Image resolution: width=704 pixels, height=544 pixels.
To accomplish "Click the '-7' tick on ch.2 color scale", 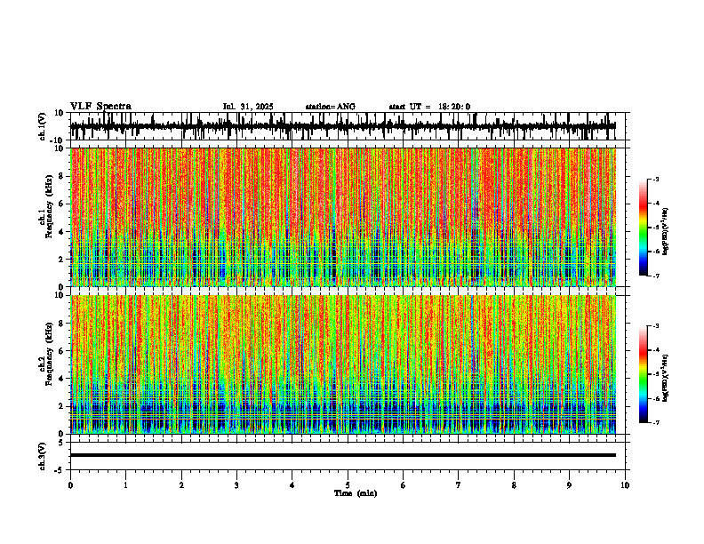I will (x=655, y=423).
